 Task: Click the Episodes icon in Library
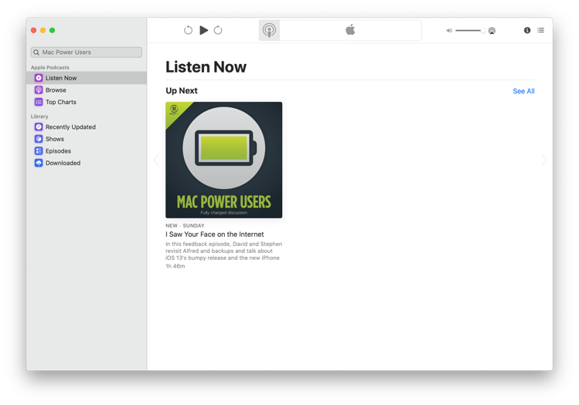[39, 151]
